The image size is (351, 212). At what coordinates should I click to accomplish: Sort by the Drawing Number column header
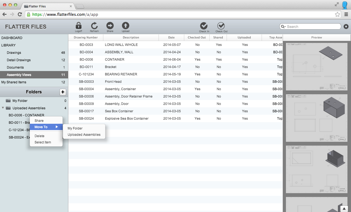click(86, 37)
